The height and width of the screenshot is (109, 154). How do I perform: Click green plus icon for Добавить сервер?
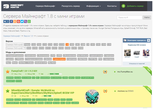(x=123, y=6)
